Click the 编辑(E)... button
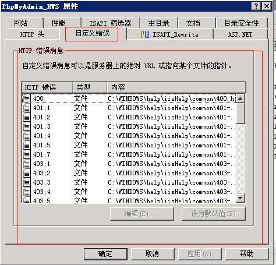The image size is (276, 265). point(141,214)
